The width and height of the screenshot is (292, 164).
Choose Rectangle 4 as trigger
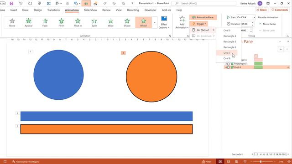[x=229, y=36]
